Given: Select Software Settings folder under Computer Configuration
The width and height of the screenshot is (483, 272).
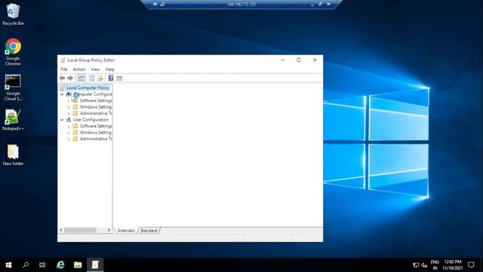Looking at the screenshot, I should tap(96, 100).
